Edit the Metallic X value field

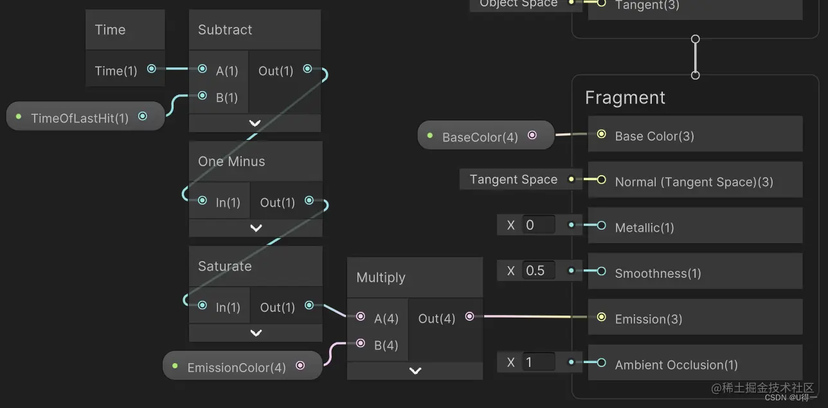pyautogui.click(x=539, y=225)
